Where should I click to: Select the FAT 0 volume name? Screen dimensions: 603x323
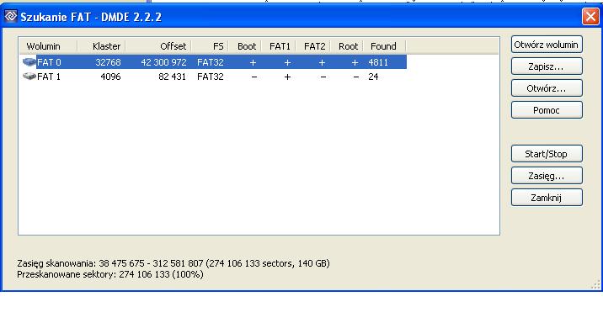click(x=49, y=62)
